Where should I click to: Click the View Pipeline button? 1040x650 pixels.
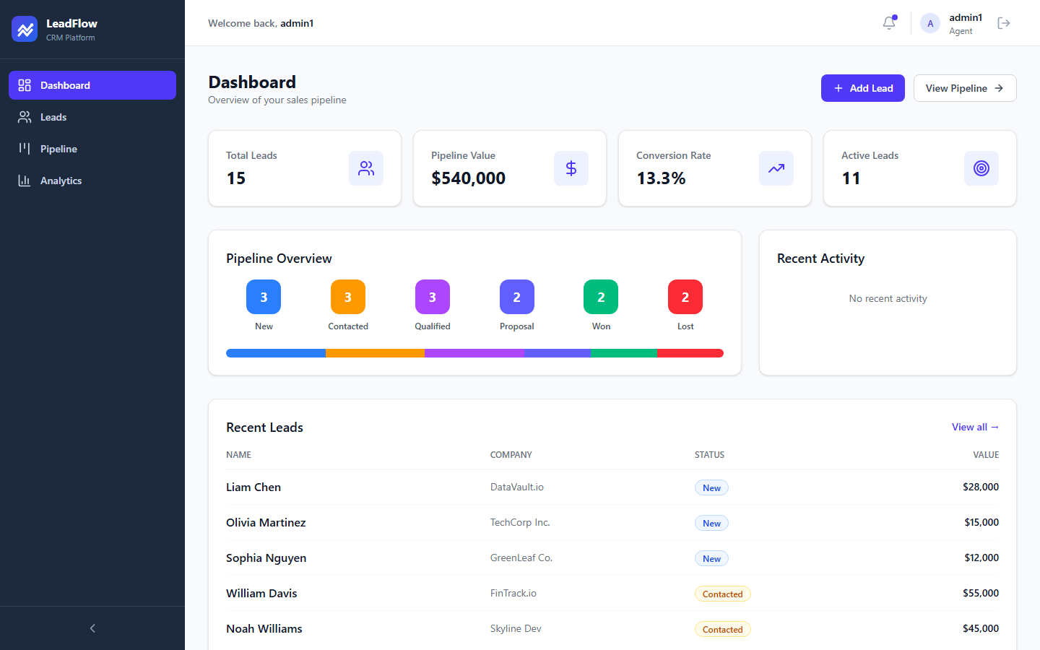(x=964, y=88)
